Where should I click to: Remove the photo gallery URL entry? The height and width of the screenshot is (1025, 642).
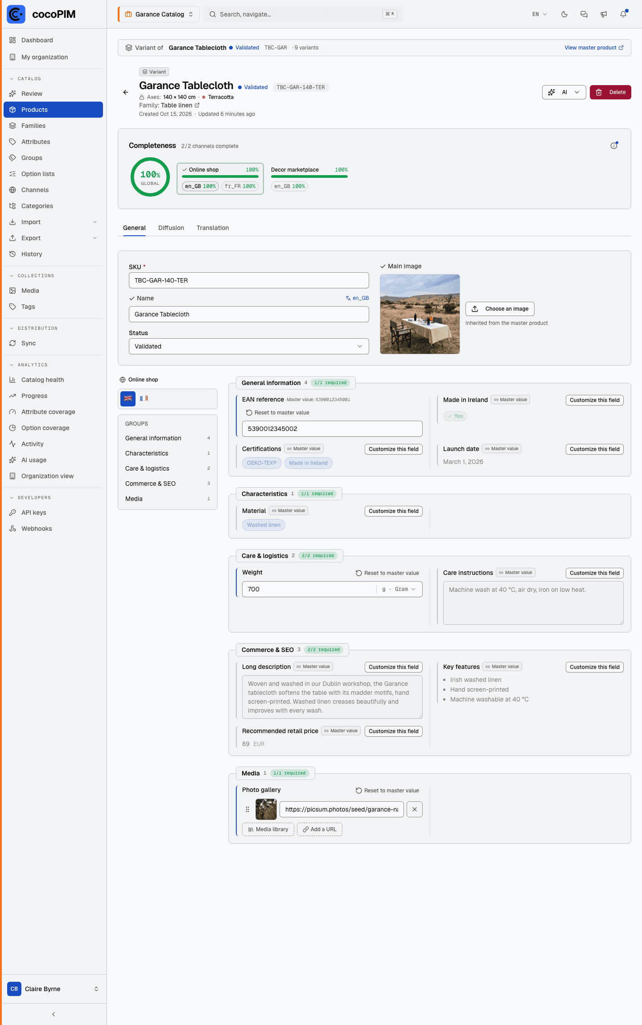(415, 809)
